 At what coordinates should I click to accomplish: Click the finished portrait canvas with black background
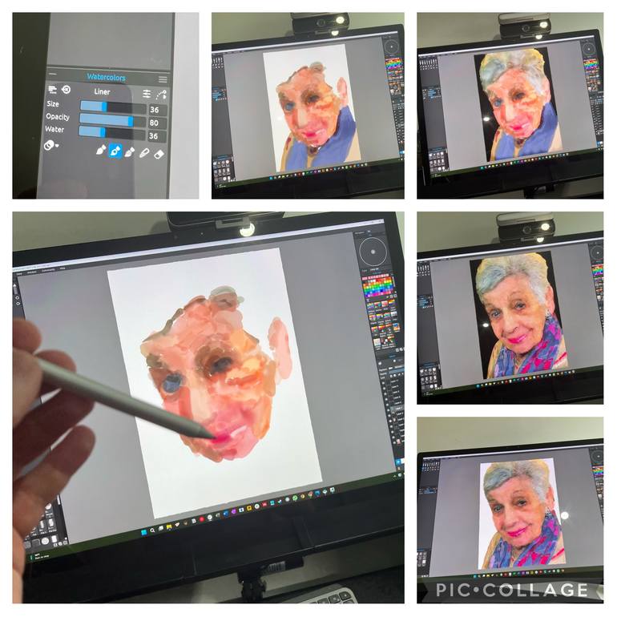pyautogui.click(x=518, y=314)
